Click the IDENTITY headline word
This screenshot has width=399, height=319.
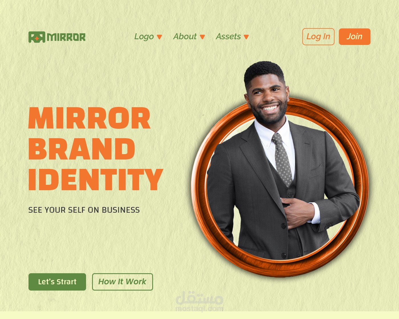(x=95, y=179)
